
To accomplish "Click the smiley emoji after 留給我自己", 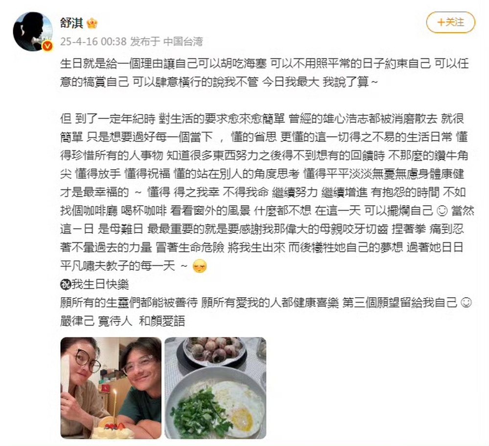I will (x=466, y=303).
